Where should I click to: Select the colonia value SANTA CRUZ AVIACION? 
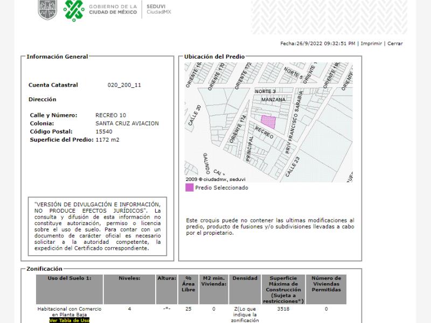127,123
